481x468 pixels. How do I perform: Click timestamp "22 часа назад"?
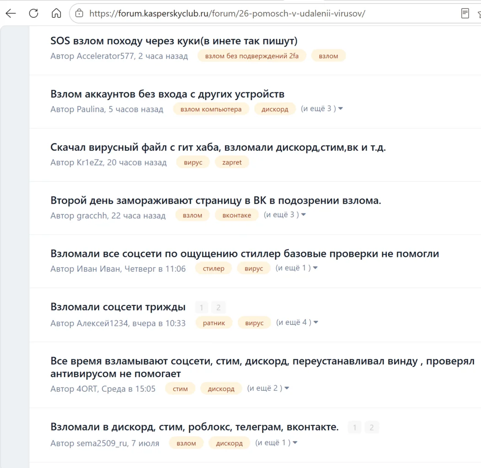point(139,216)
